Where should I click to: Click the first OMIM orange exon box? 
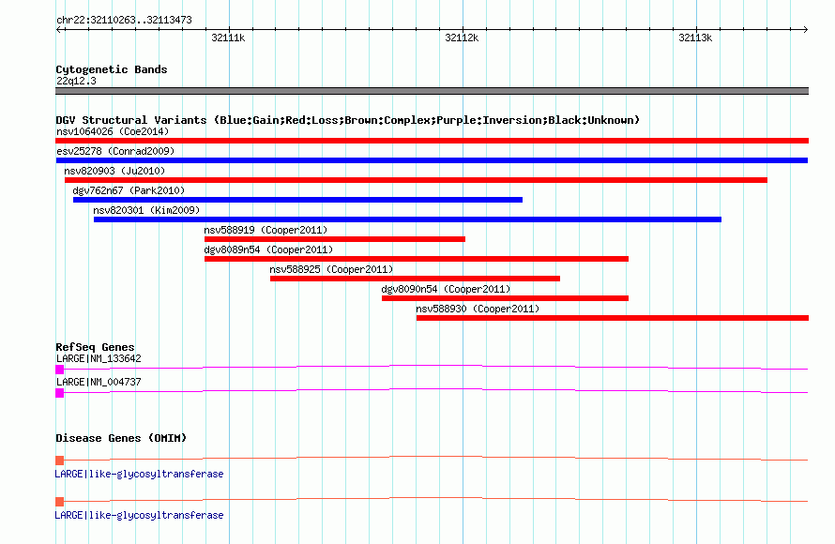click(60, 461)
